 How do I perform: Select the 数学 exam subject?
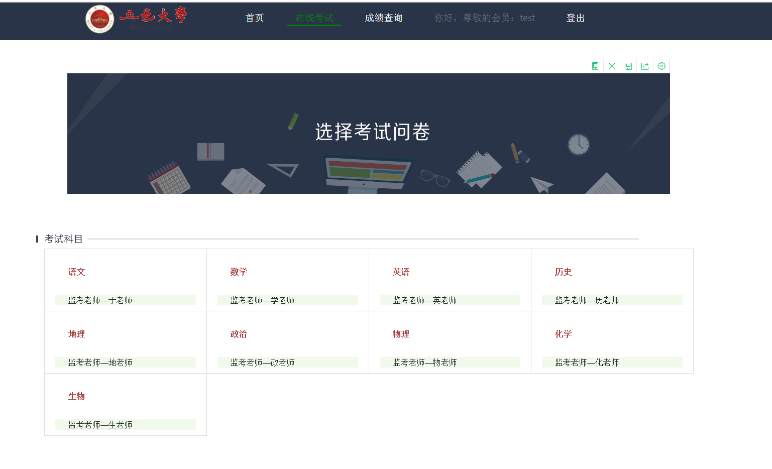[x=239, y=272]
